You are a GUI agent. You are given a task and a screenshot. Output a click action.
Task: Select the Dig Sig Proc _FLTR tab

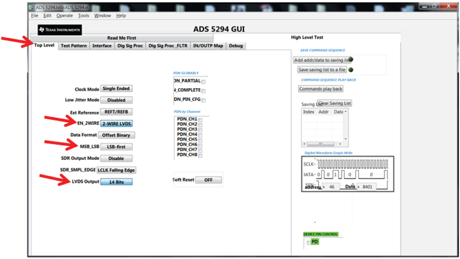(168, 46)
